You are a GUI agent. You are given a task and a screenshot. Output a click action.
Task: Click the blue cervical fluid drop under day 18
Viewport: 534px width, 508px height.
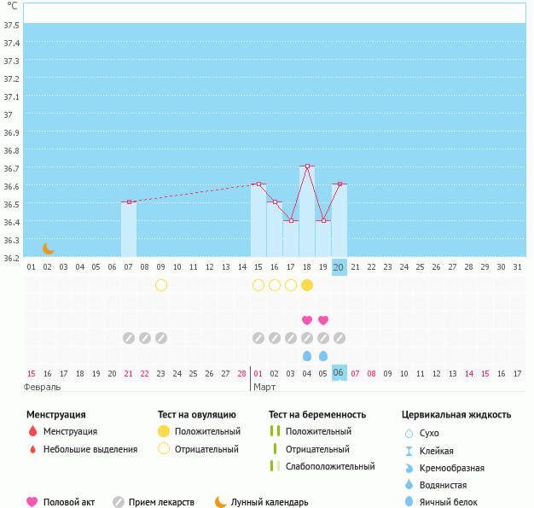307,355
